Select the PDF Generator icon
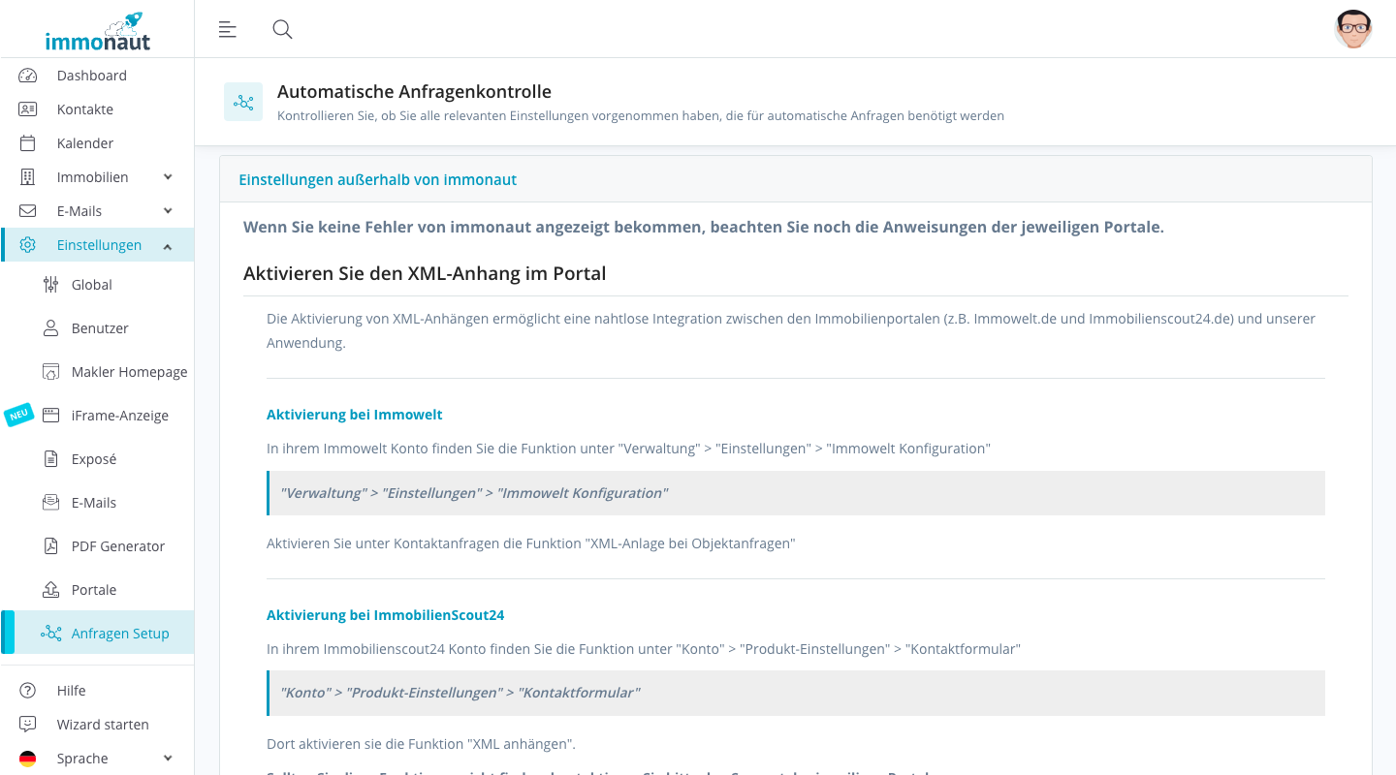The height and width of the screenshot is (775, 1396). [49, 545]
